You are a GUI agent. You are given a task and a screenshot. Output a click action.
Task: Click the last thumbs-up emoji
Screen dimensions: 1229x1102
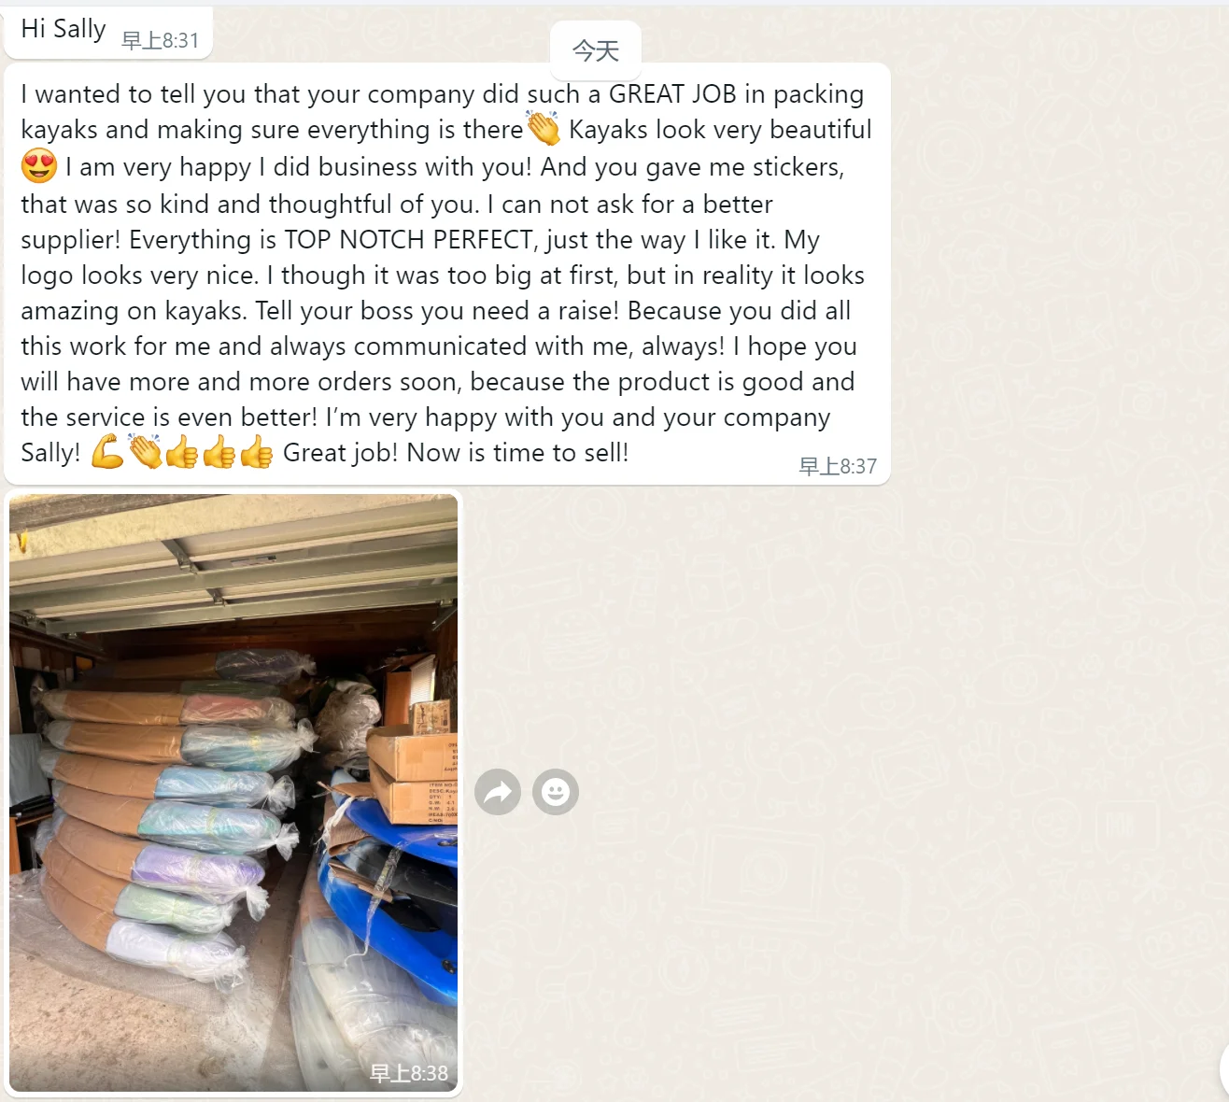256,453
